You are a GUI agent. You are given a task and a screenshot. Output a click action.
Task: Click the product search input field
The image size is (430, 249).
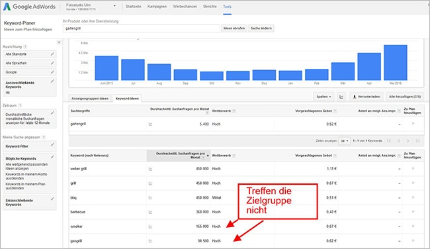coord(141,28)
